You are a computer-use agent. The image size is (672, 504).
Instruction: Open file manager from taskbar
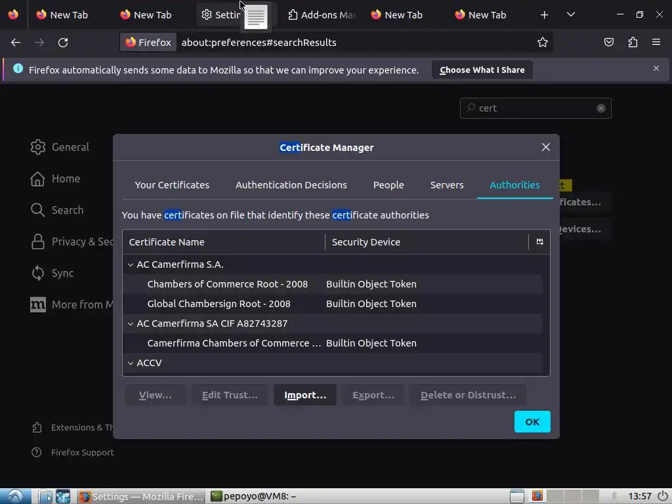coord(45,496)
